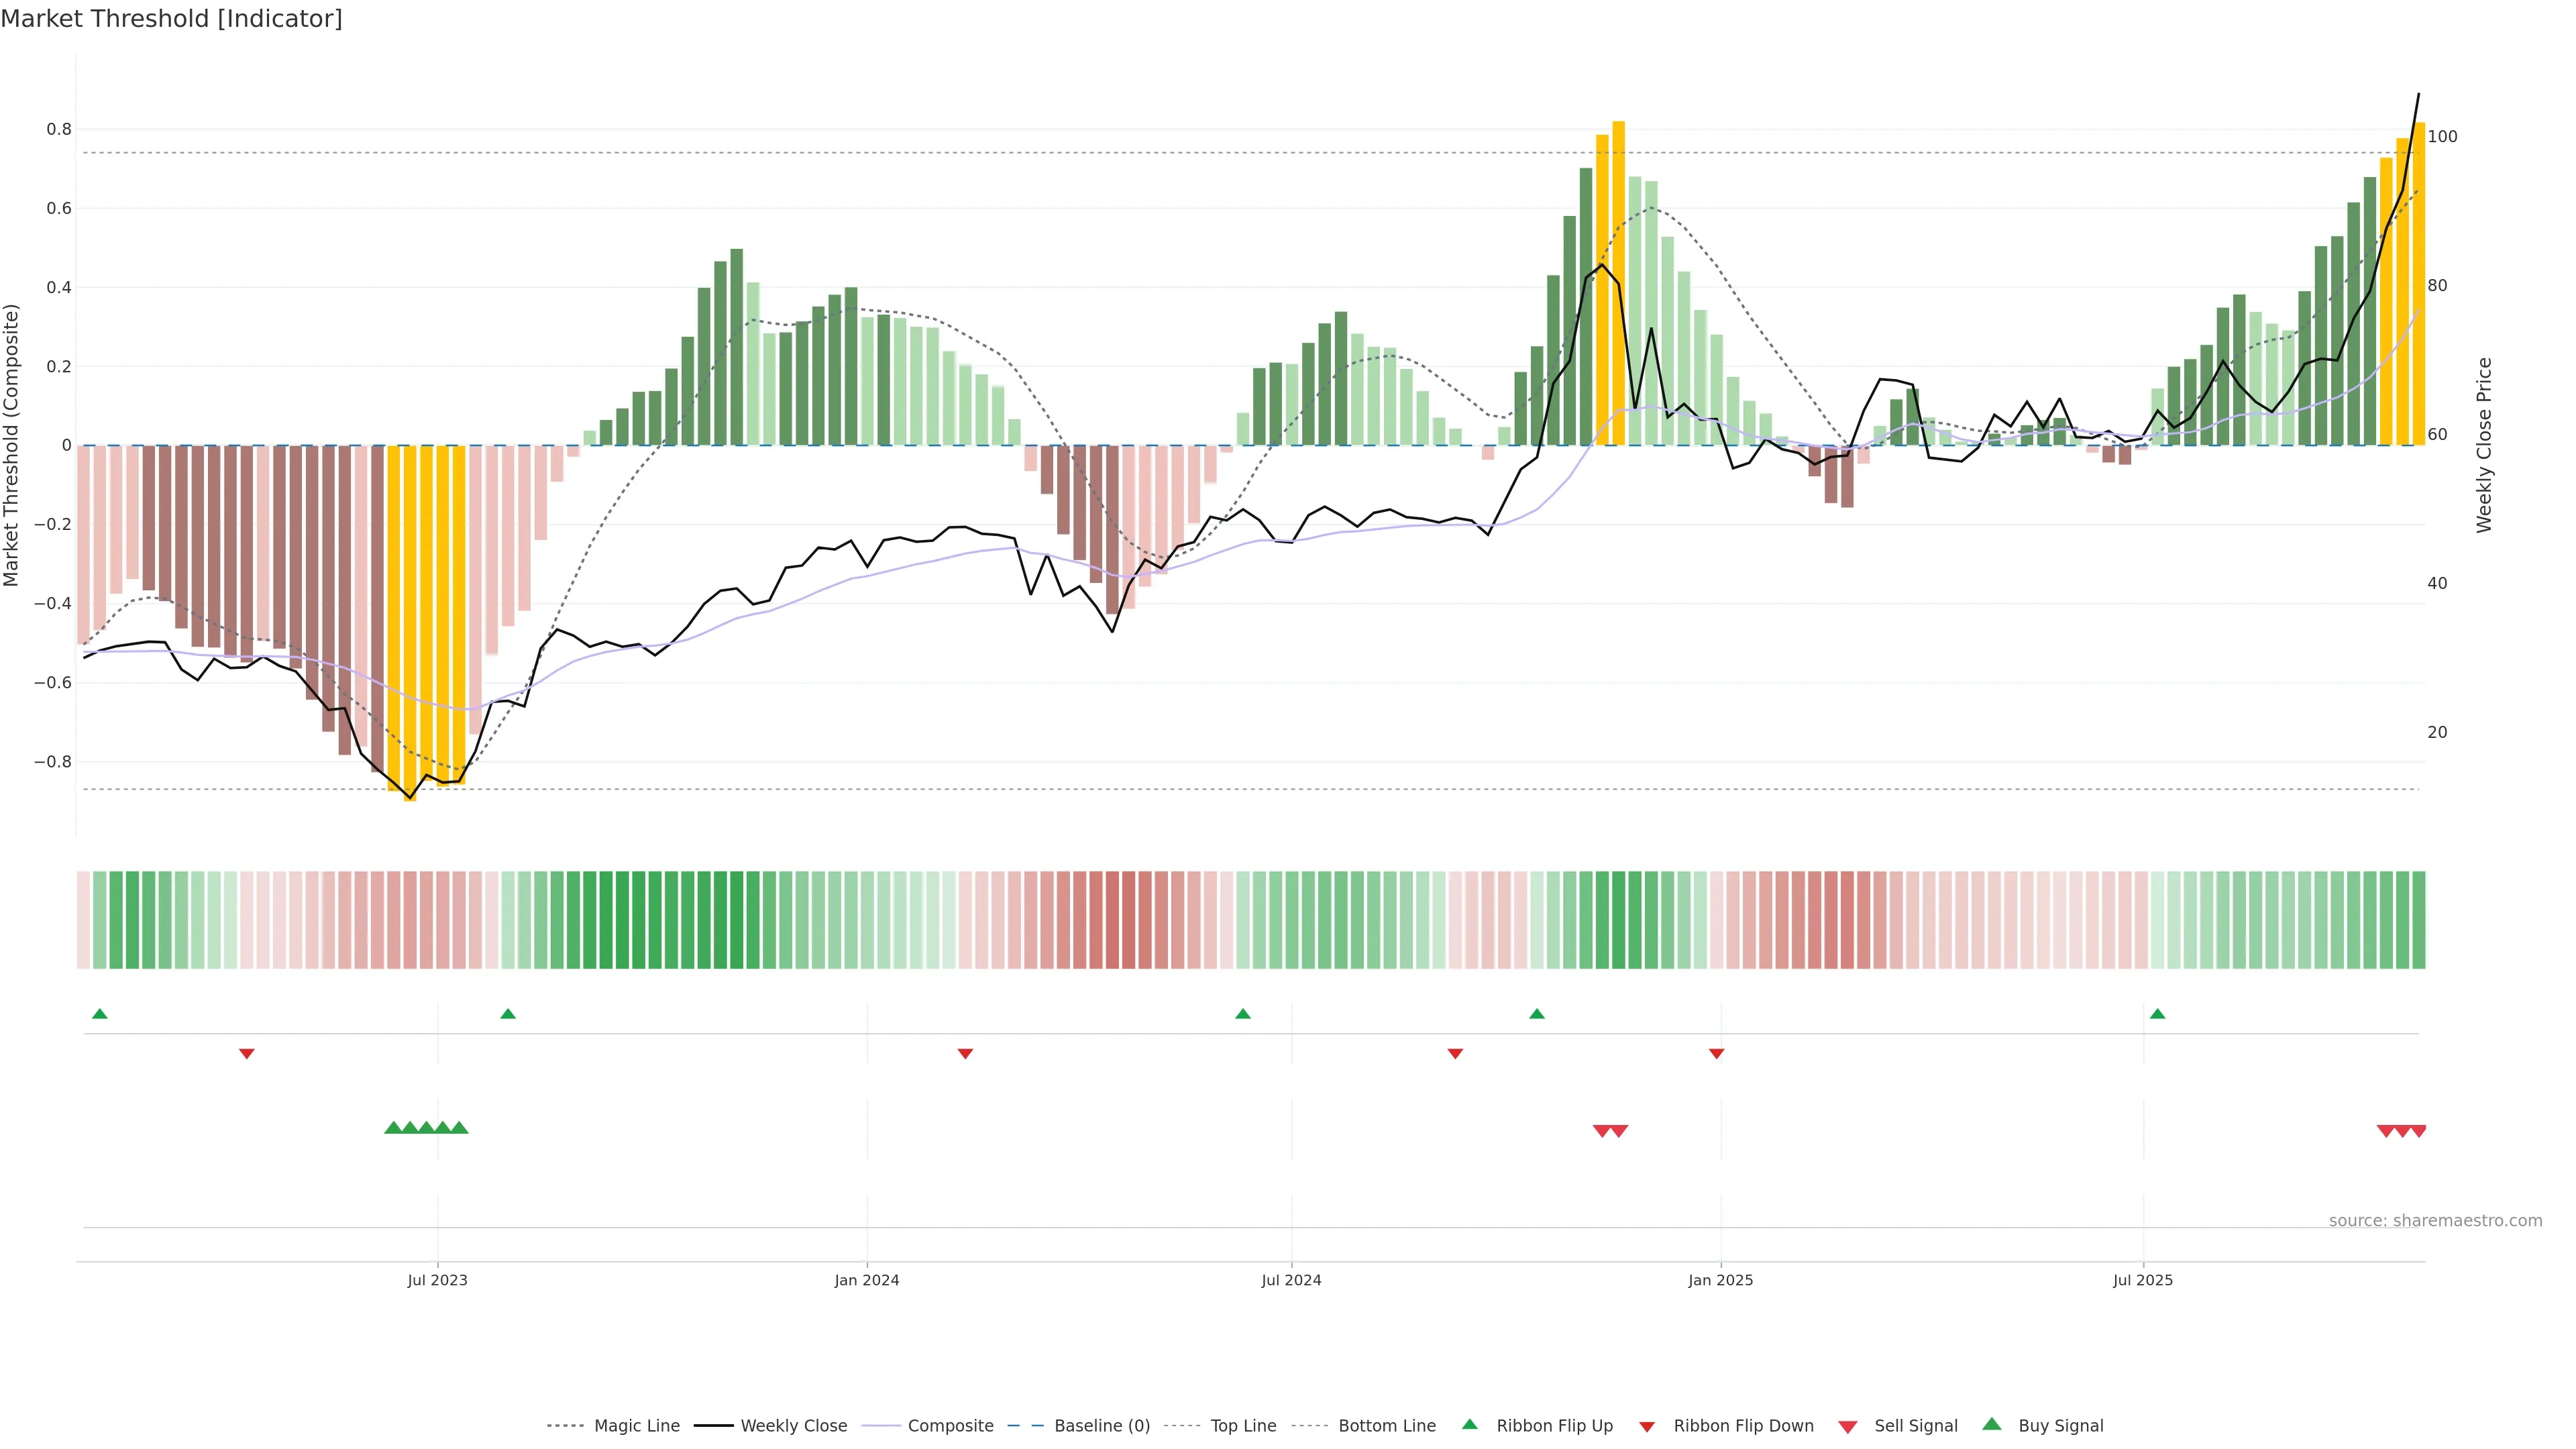2576x1449 pixels.
Task: Select the green flip-up marker just after Jul 2025
Action: (x=2157, y=1014)
